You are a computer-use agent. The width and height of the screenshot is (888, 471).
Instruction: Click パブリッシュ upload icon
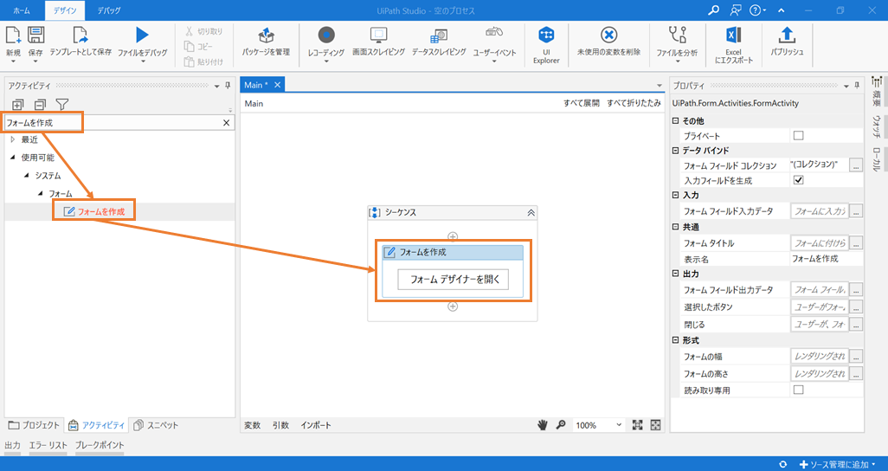click(787, 35)
